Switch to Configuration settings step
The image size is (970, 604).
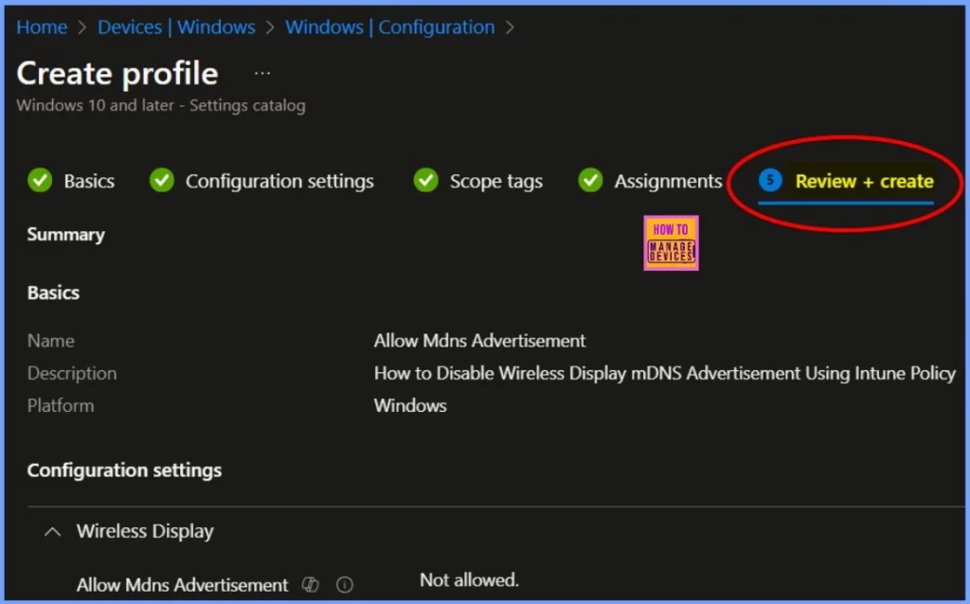(279, 181)
